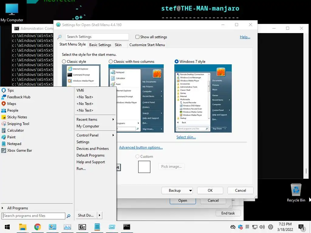Switch to the Start Menu Style tab

point(73,44)
